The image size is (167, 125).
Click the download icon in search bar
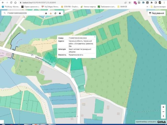(x=46, y=13)
